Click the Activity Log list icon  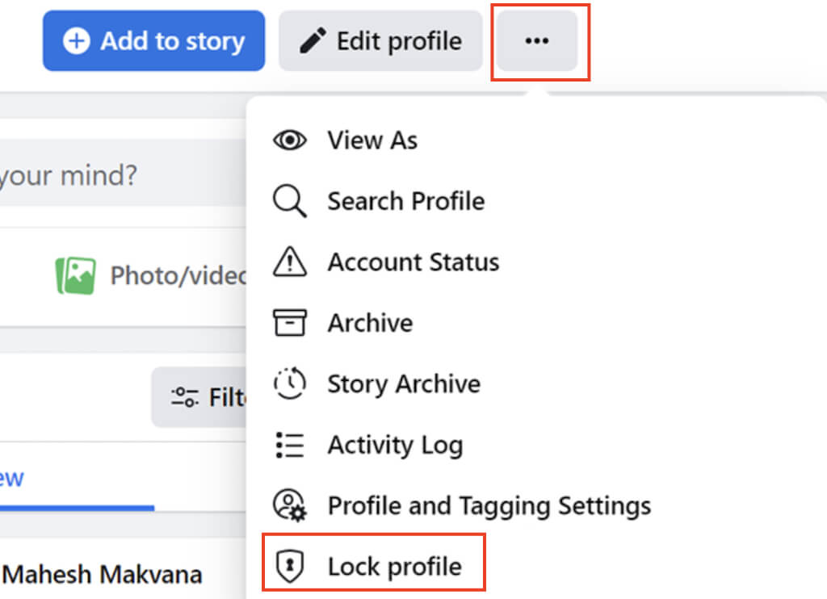point(289,445)
